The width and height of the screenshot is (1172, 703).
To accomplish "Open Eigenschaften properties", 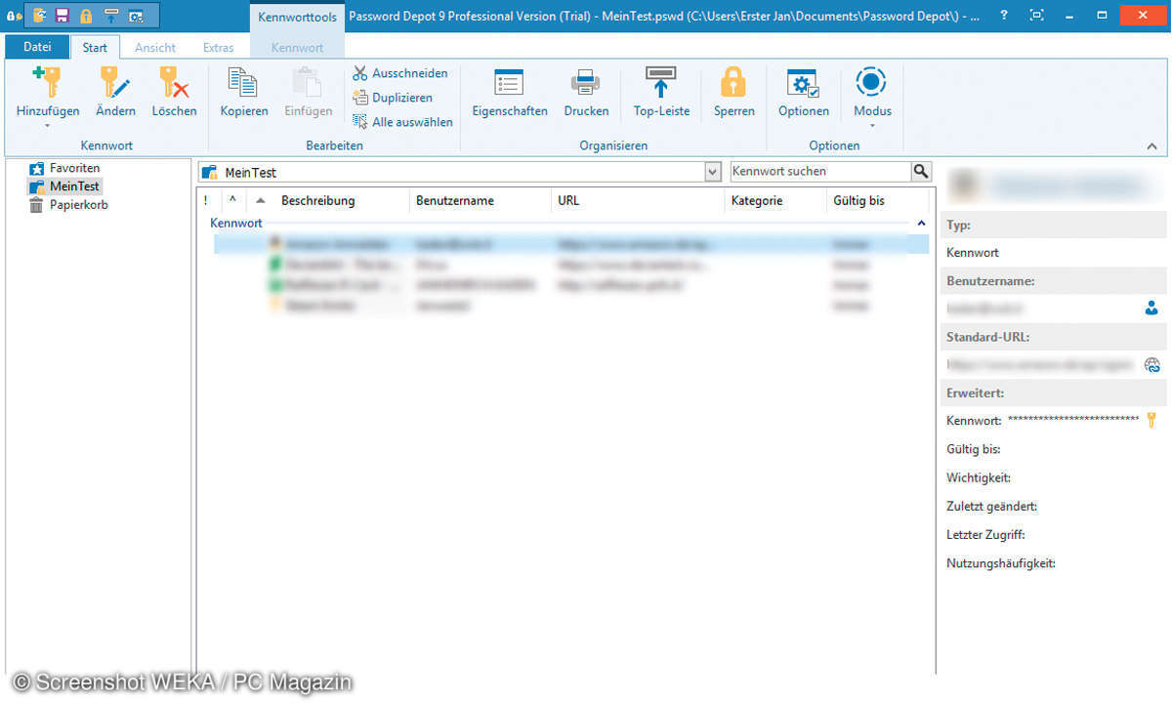I will [510, 92].
